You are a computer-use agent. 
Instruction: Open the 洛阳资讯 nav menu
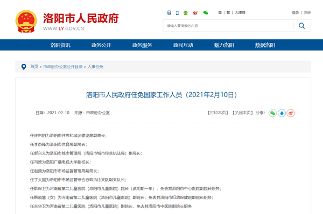click(60, 45)
